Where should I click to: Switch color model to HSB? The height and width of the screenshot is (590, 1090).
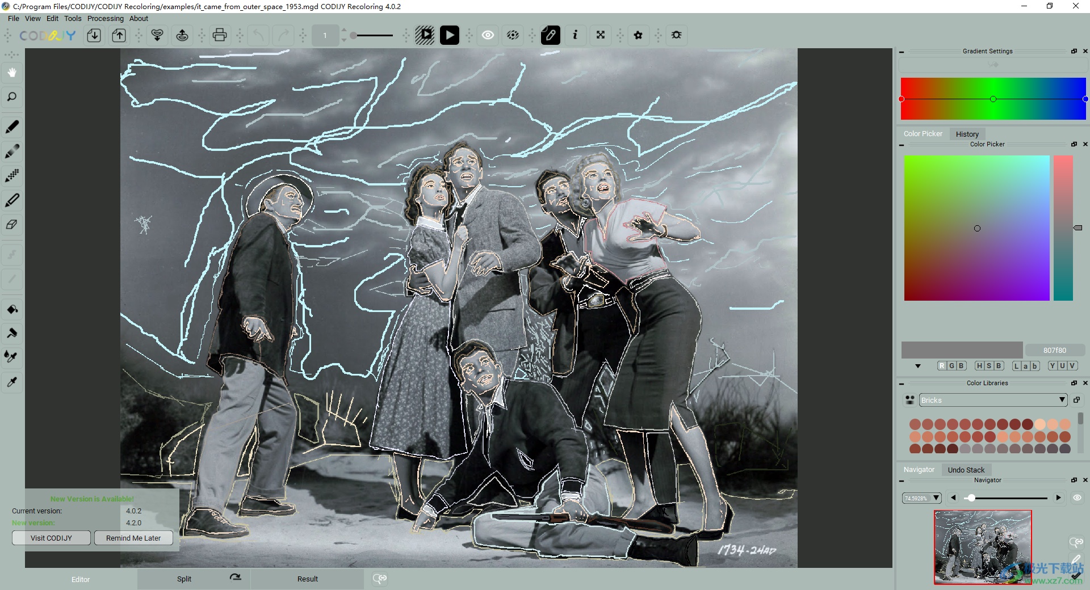click(989, 366)
